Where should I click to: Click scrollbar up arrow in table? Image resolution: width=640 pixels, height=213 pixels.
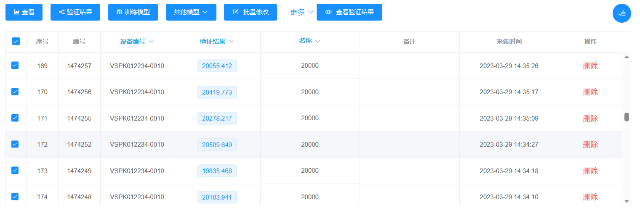627,57
